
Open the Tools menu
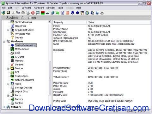(60, 8)
